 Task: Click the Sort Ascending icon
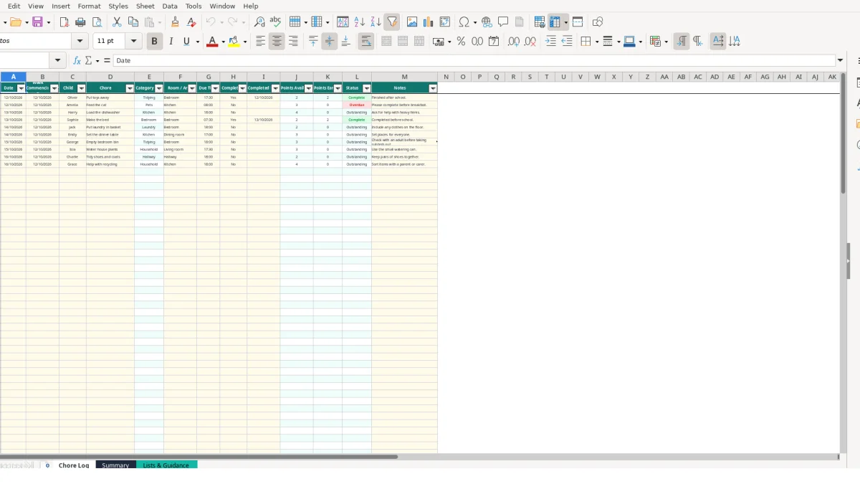[x=360, y=22]
